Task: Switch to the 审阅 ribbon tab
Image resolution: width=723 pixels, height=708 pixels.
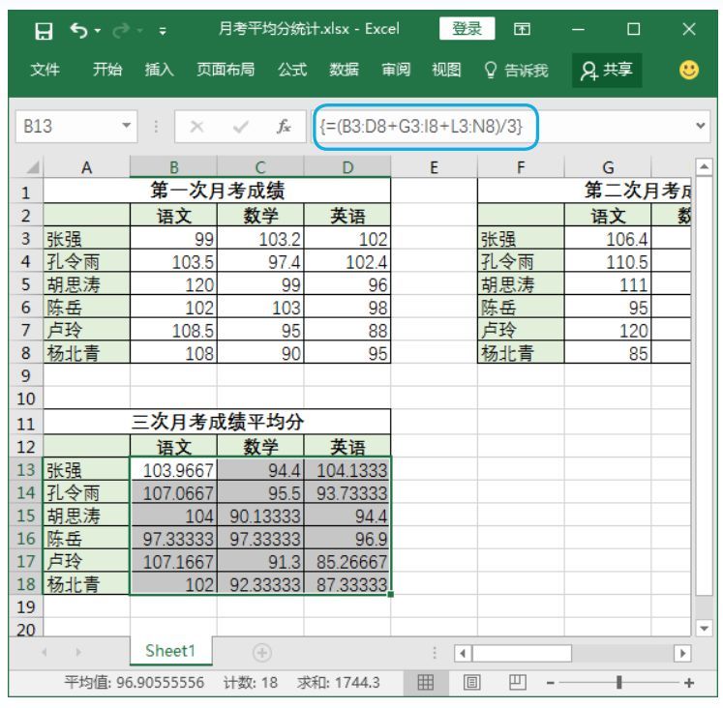Action: [396, 70]
